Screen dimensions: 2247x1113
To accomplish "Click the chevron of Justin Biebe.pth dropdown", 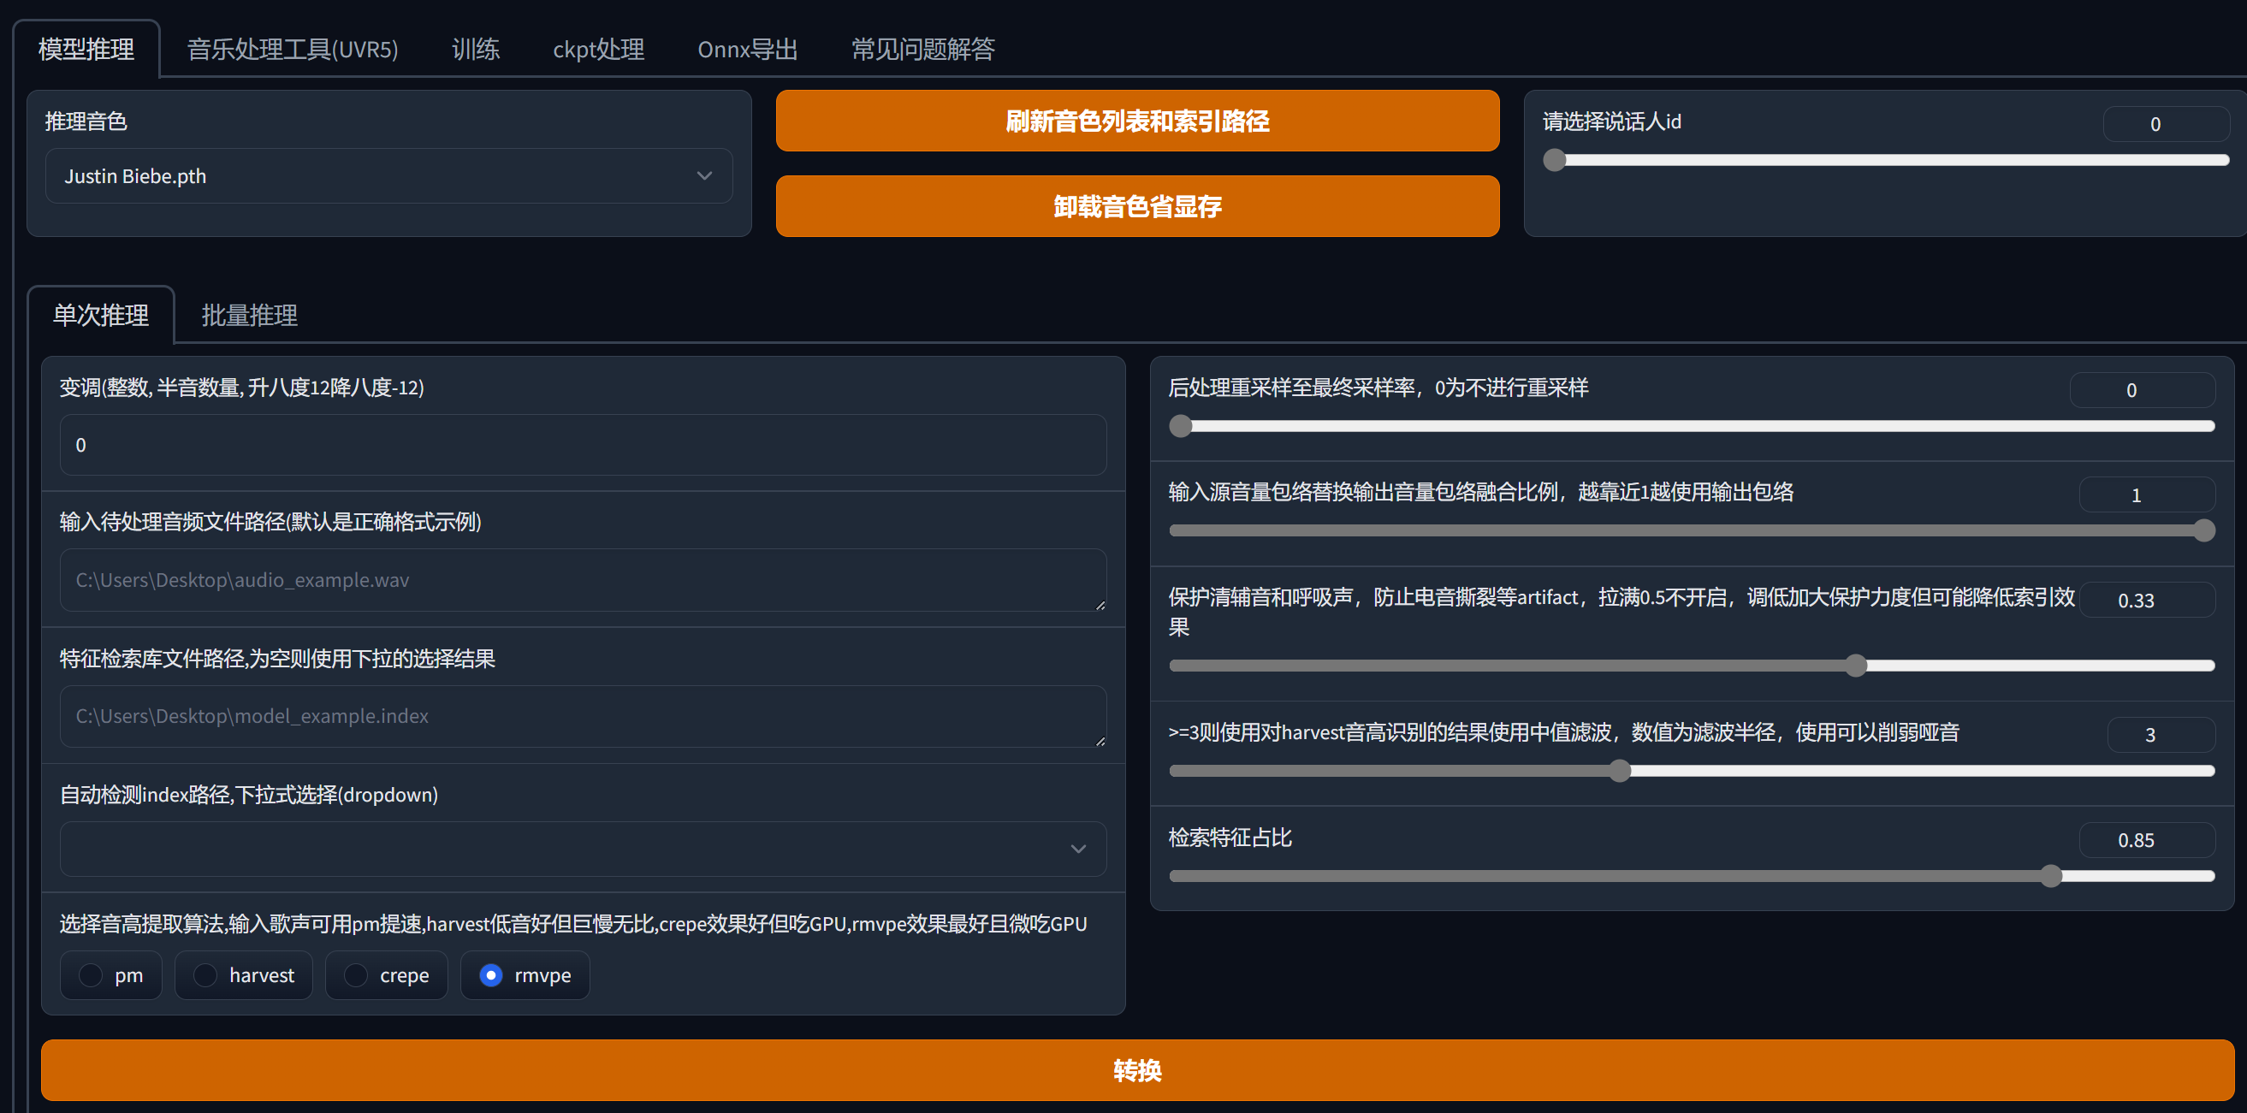I will tap(704, 176).
